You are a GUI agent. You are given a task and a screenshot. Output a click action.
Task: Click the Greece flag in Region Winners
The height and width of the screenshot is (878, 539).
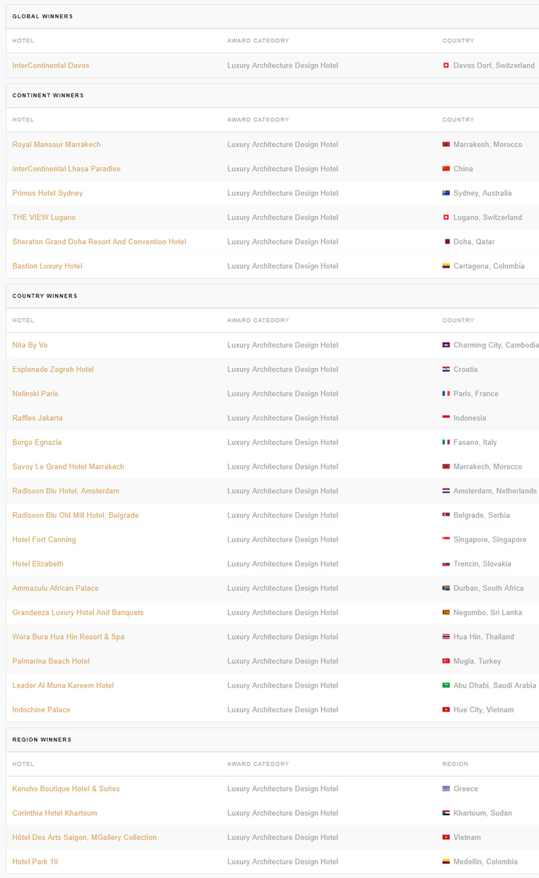click(446, 789)
